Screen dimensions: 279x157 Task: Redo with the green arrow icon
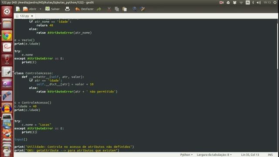click(x=99, y=9)
